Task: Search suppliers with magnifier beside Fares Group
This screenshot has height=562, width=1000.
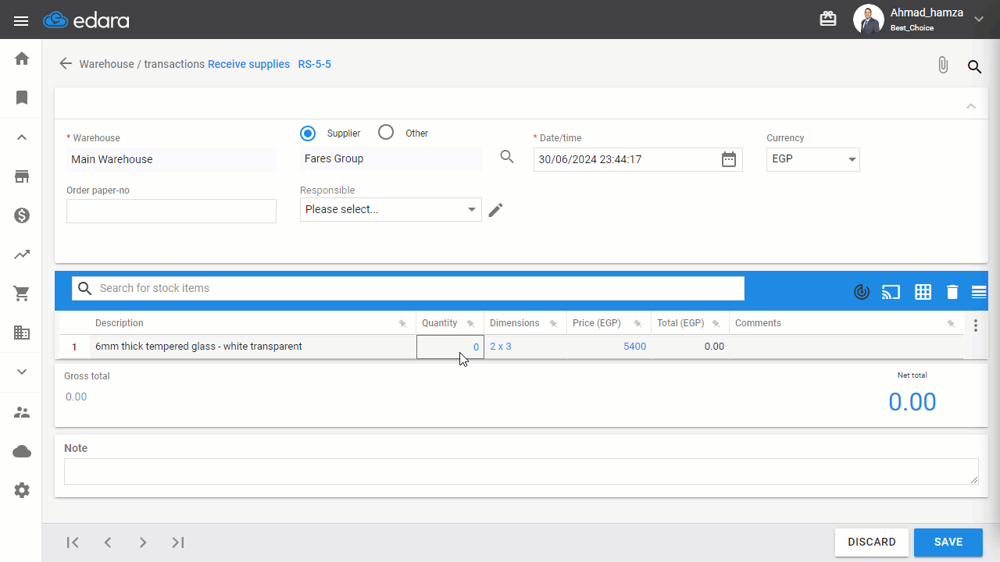Action: click(507, 157)
